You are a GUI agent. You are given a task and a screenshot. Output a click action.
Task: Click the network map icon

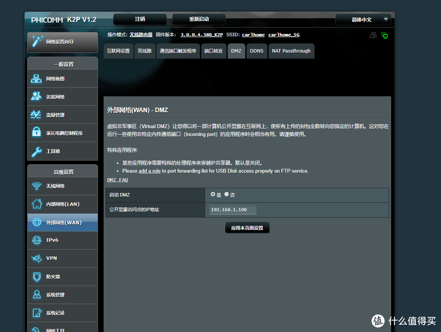coord(36,79)
